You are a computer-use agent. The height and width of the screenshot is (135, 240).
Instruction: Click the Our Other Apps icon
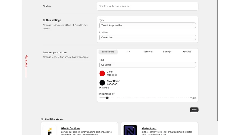[x=42, y=119]
